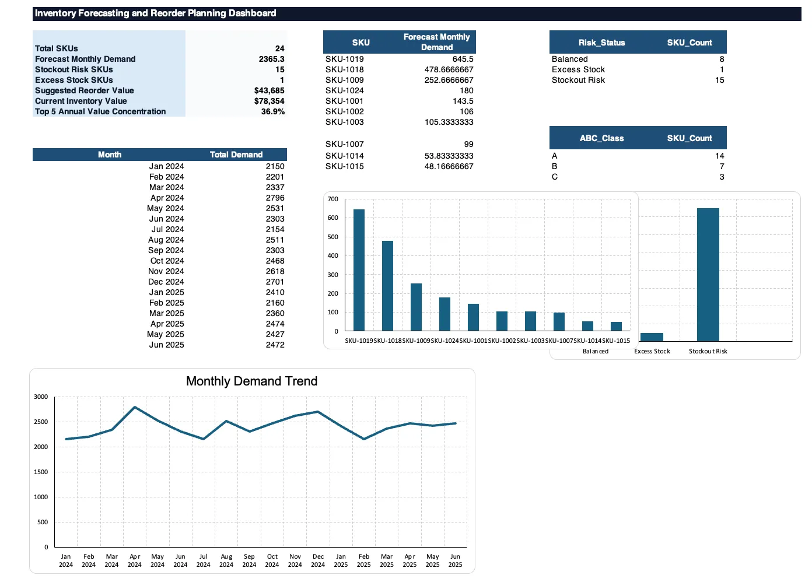The height and width of the screenshot is (582, 812).
Task: Select the SKU-1002 table cell
Action: pos(345,111)
